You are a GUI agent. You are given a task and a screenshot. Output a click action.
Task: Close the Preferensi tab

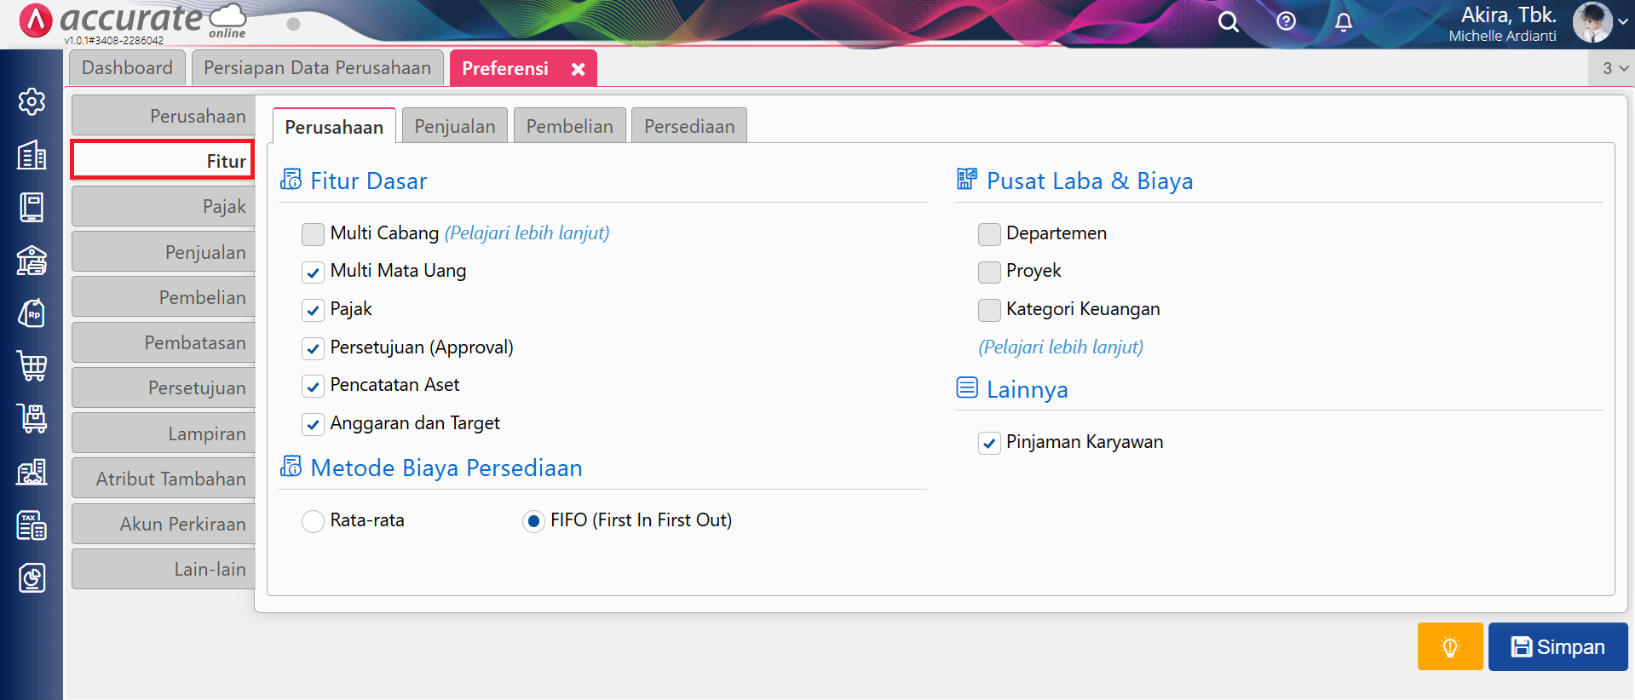point(578,69)
